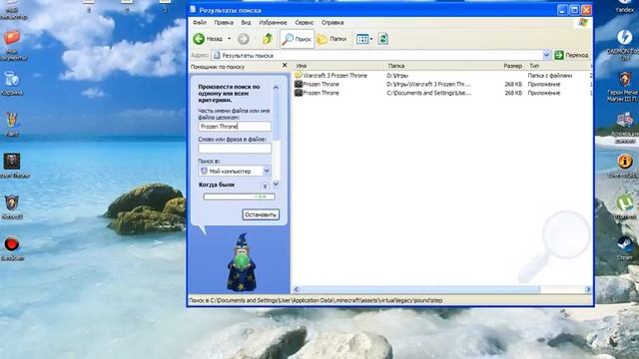Screen dimensions: 639x359
Task: Sort results by the Размер column header
Action: [x=512, y=66]
